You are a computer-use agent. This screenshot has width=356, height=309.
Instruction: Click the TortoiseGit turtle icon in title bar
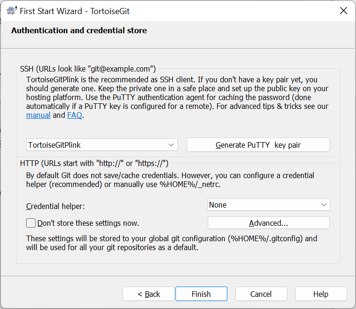pyautogui.click(x=11, y=11)
